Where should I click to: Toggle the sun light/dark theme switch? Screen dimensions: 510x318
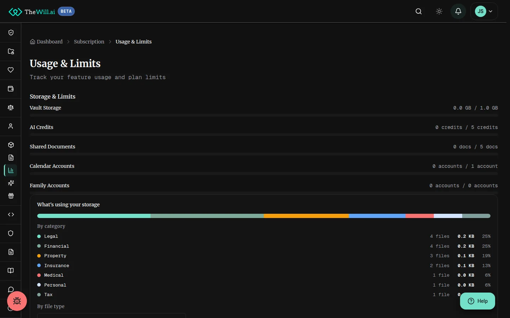pos(439,11)
